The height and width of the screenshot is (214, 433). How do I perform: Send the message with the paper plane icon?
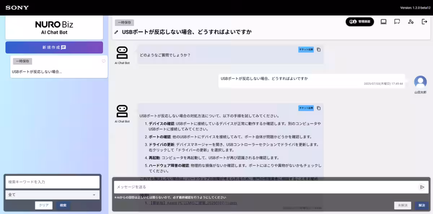(x=422, y=187)
